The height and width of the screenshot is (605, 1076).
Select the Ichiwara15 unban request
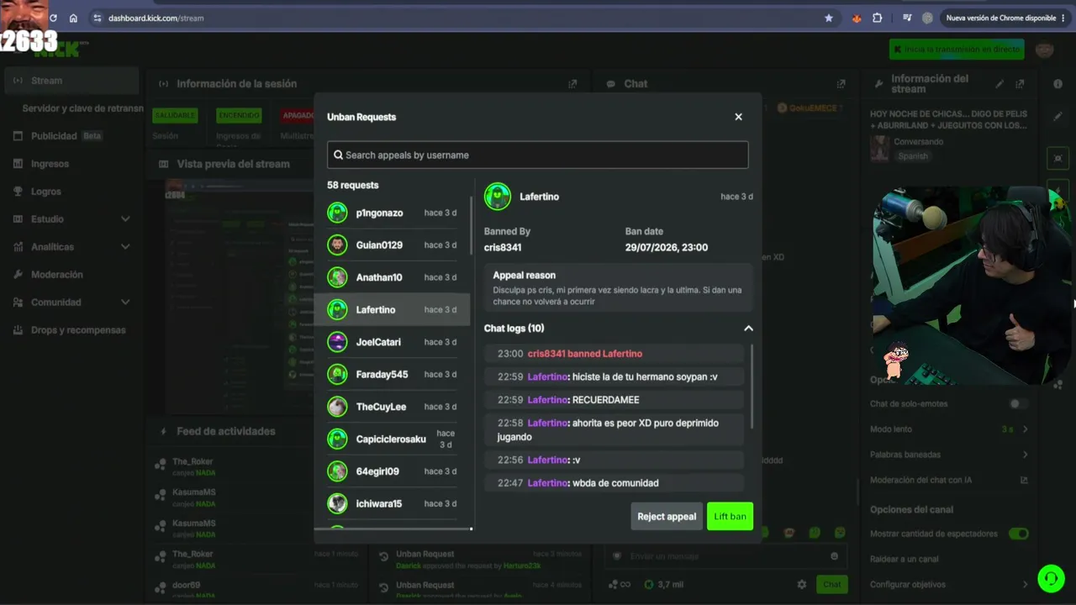[392, 503]
